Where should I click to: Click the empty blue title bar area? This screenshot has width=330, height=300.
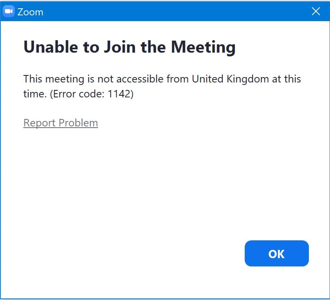coord(174,11)
